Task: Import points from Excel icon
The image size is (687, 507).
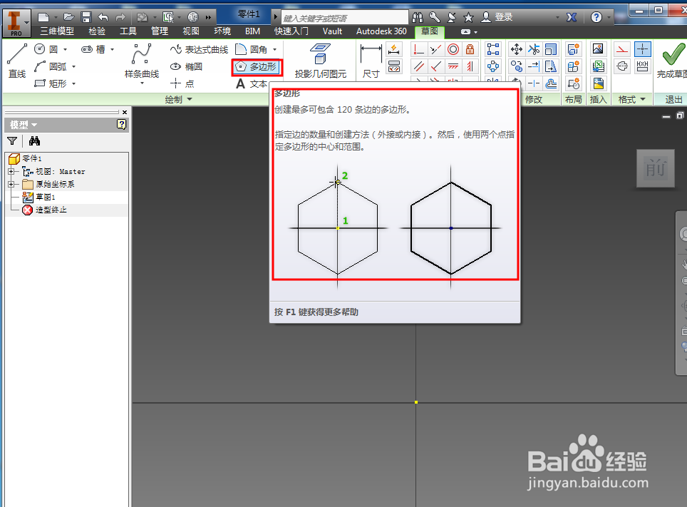Action: click(598, 66)
